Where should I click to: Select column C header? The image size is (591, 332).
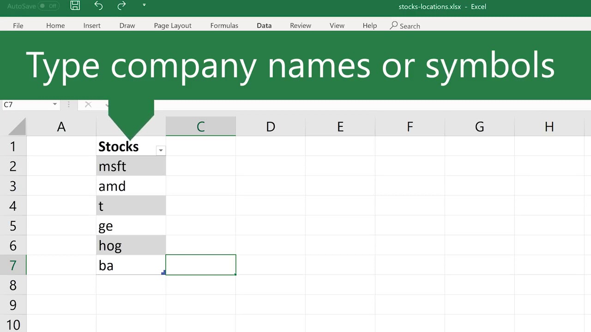(201, 126)
